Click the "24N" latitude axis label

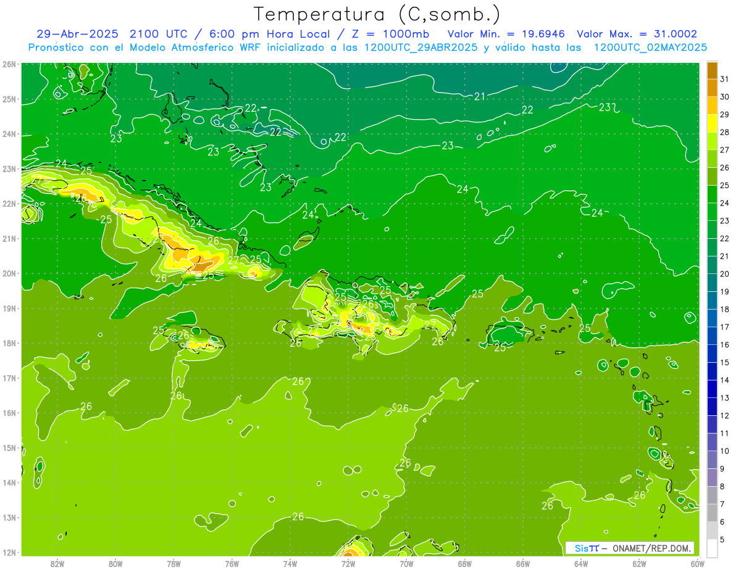pos(9,134)
